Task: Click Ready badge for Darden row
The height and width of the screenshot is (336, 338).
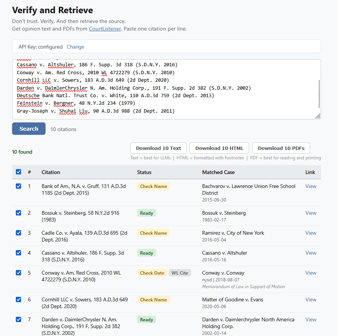Action: pyautogui.click(x=147, y=320)
